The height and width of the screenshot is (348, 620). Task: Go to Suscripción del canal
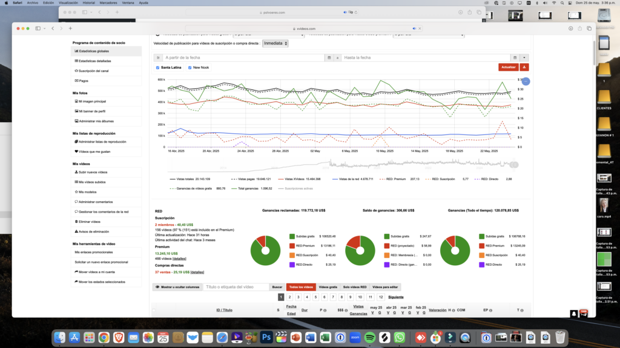coord(106,71)
